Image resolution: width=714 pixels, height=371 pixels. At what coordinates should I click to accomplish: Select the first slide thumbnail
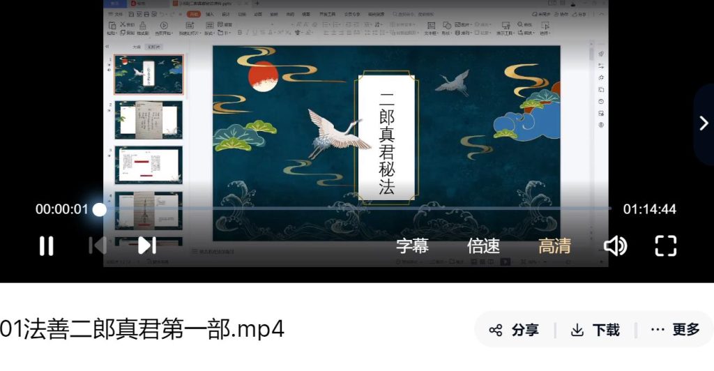tap(149, 75)
